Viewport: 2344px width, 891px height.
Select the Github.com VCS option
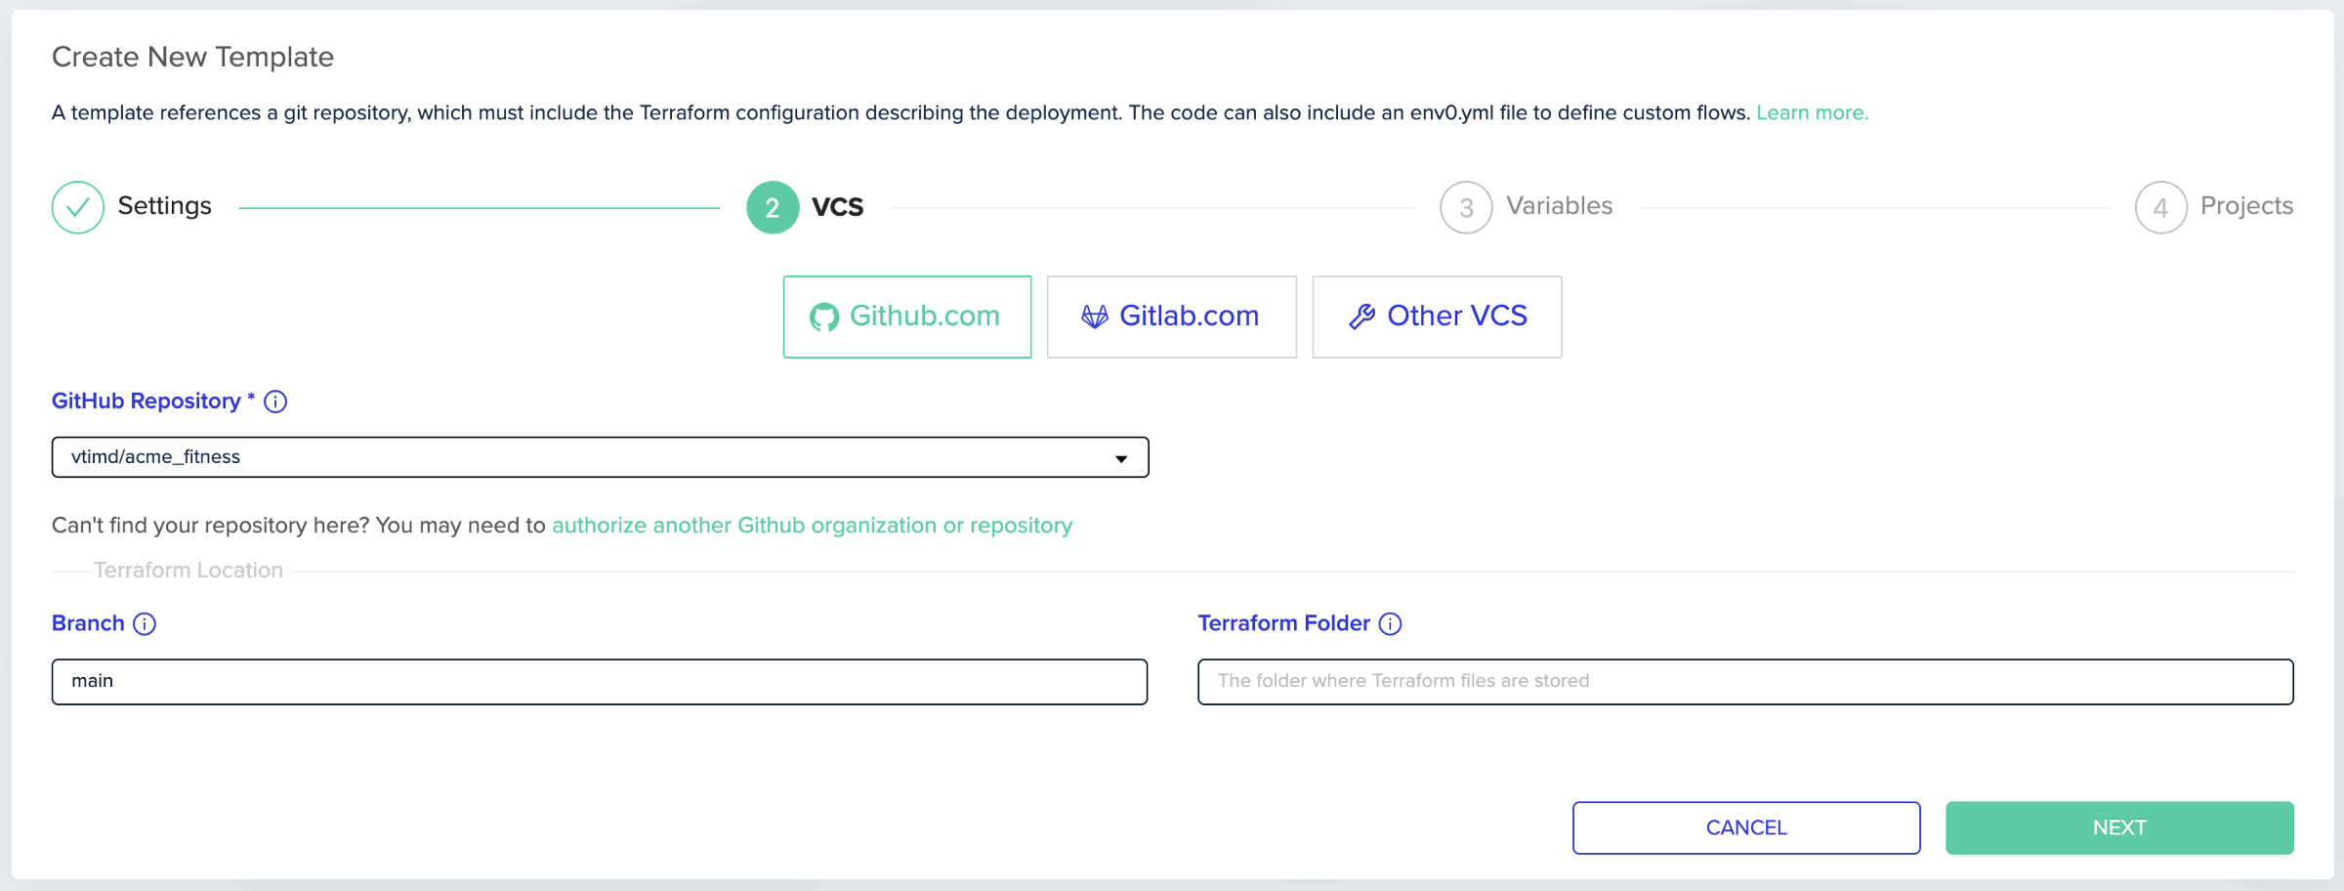(x=907, y=317)
